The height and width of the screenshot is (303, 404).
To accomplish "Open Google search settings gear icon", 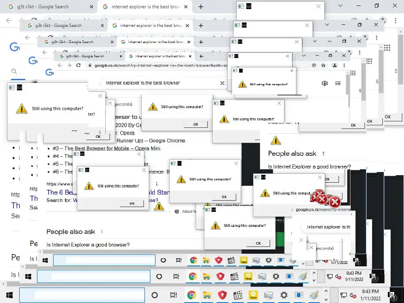I will click(x=325, y=83).
